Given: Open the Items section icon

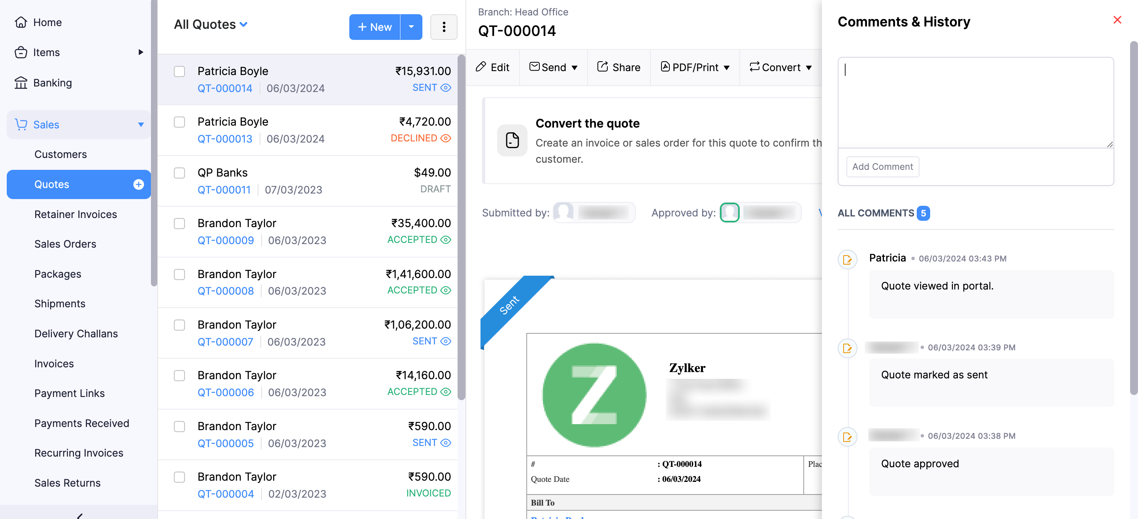Looking at the screenshot, I should pyautogui.click(x=21, y=52).
